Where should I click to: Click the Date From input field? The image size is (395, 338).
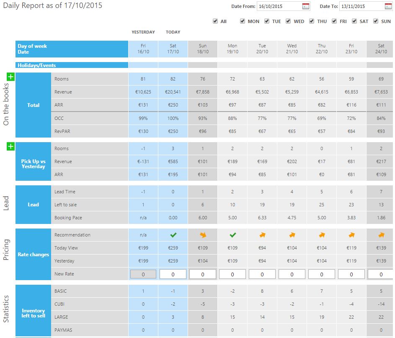click(279, 6)
